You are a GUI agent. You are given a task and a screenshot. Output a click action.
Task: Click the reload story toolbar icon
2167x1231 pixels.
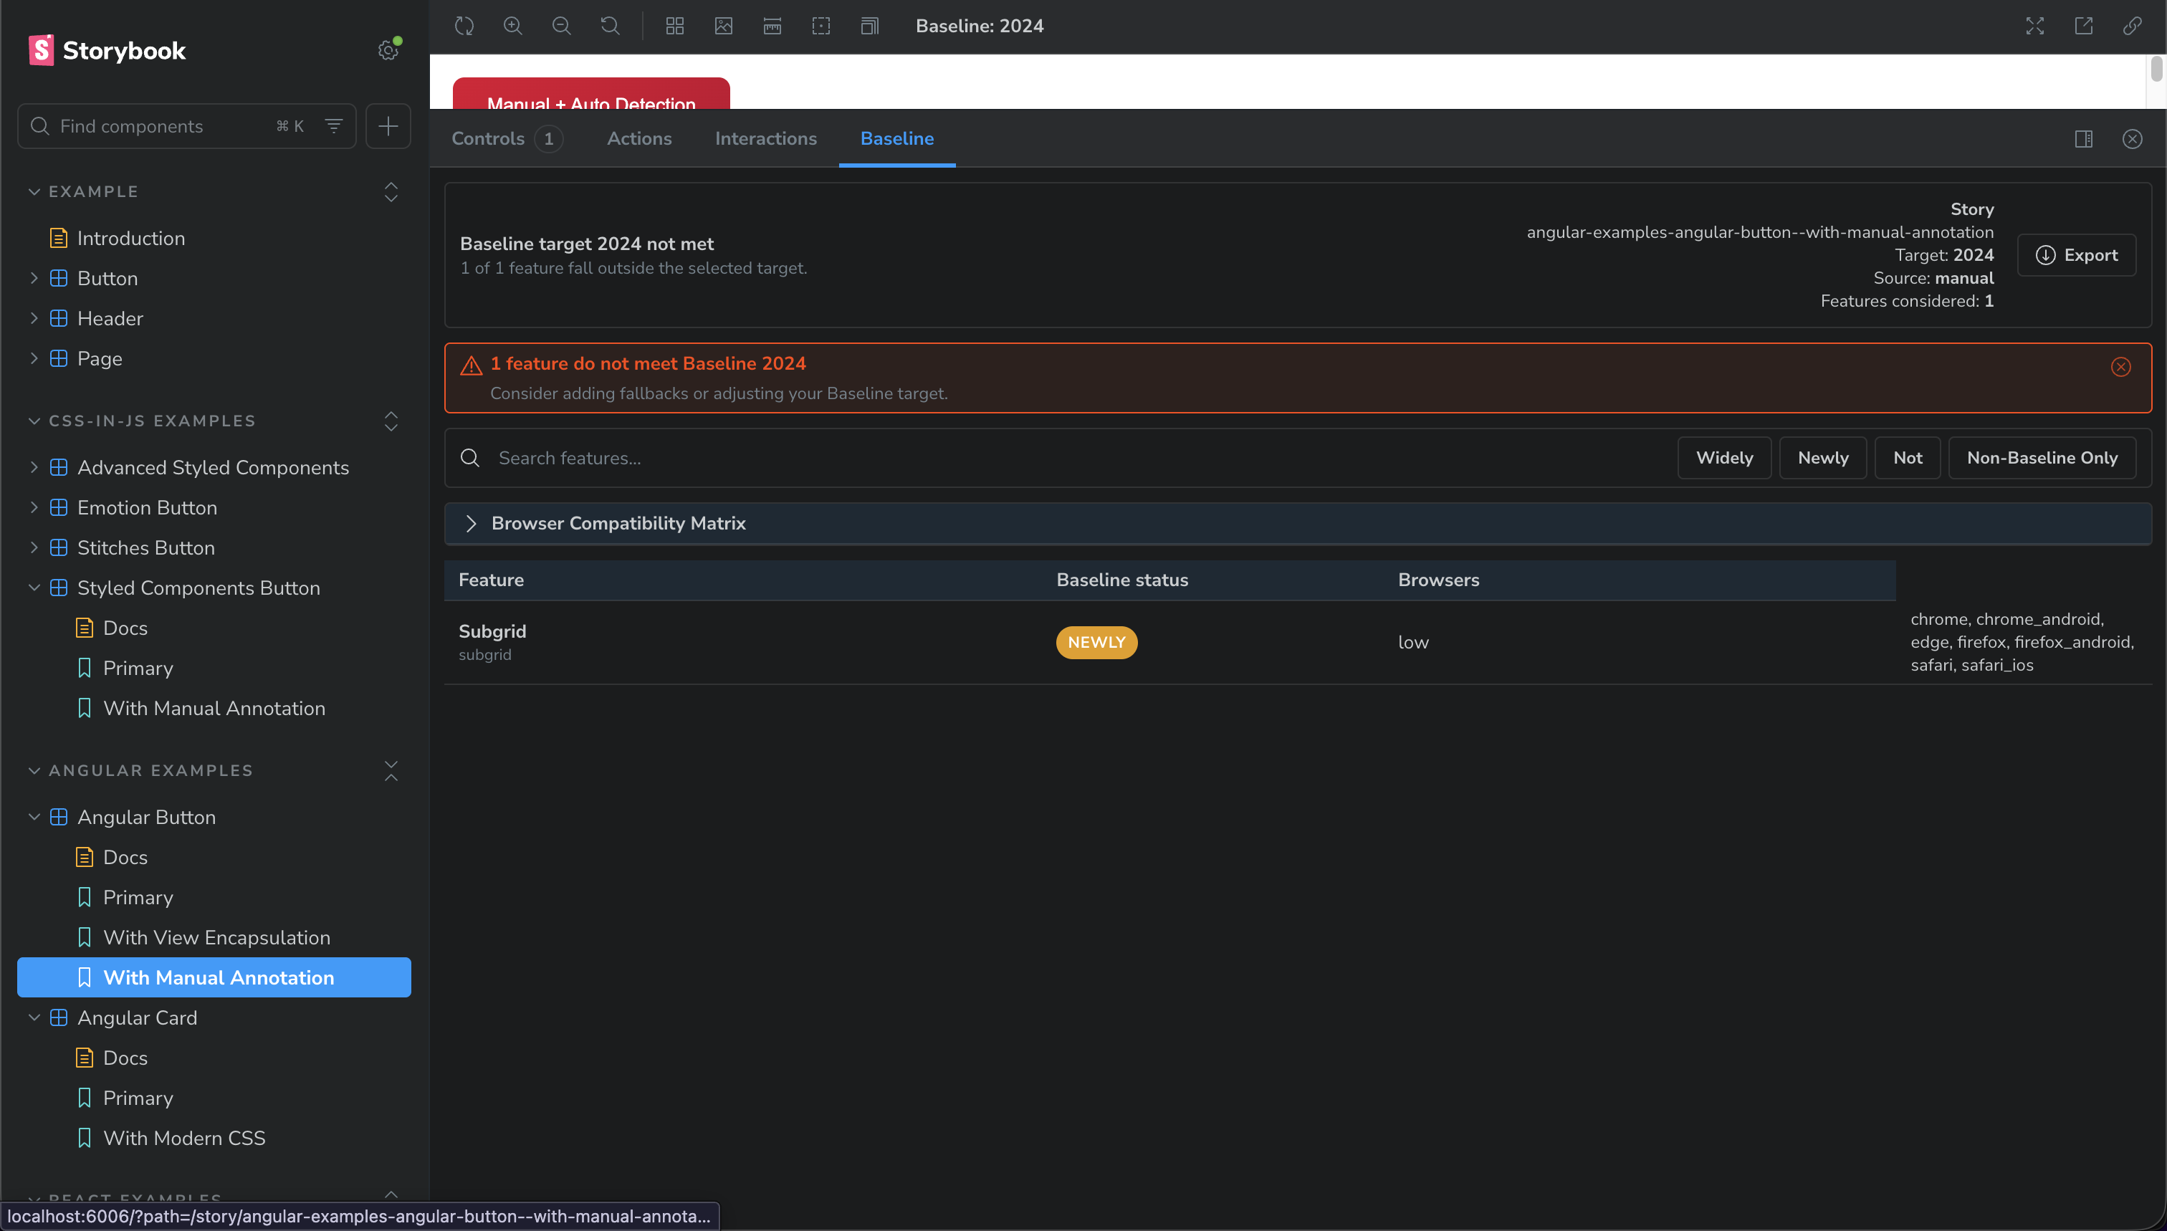[x=464, y=27]
